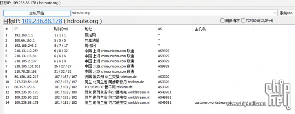Enable the 同步请求 checkbox

(x=222, y=21)
